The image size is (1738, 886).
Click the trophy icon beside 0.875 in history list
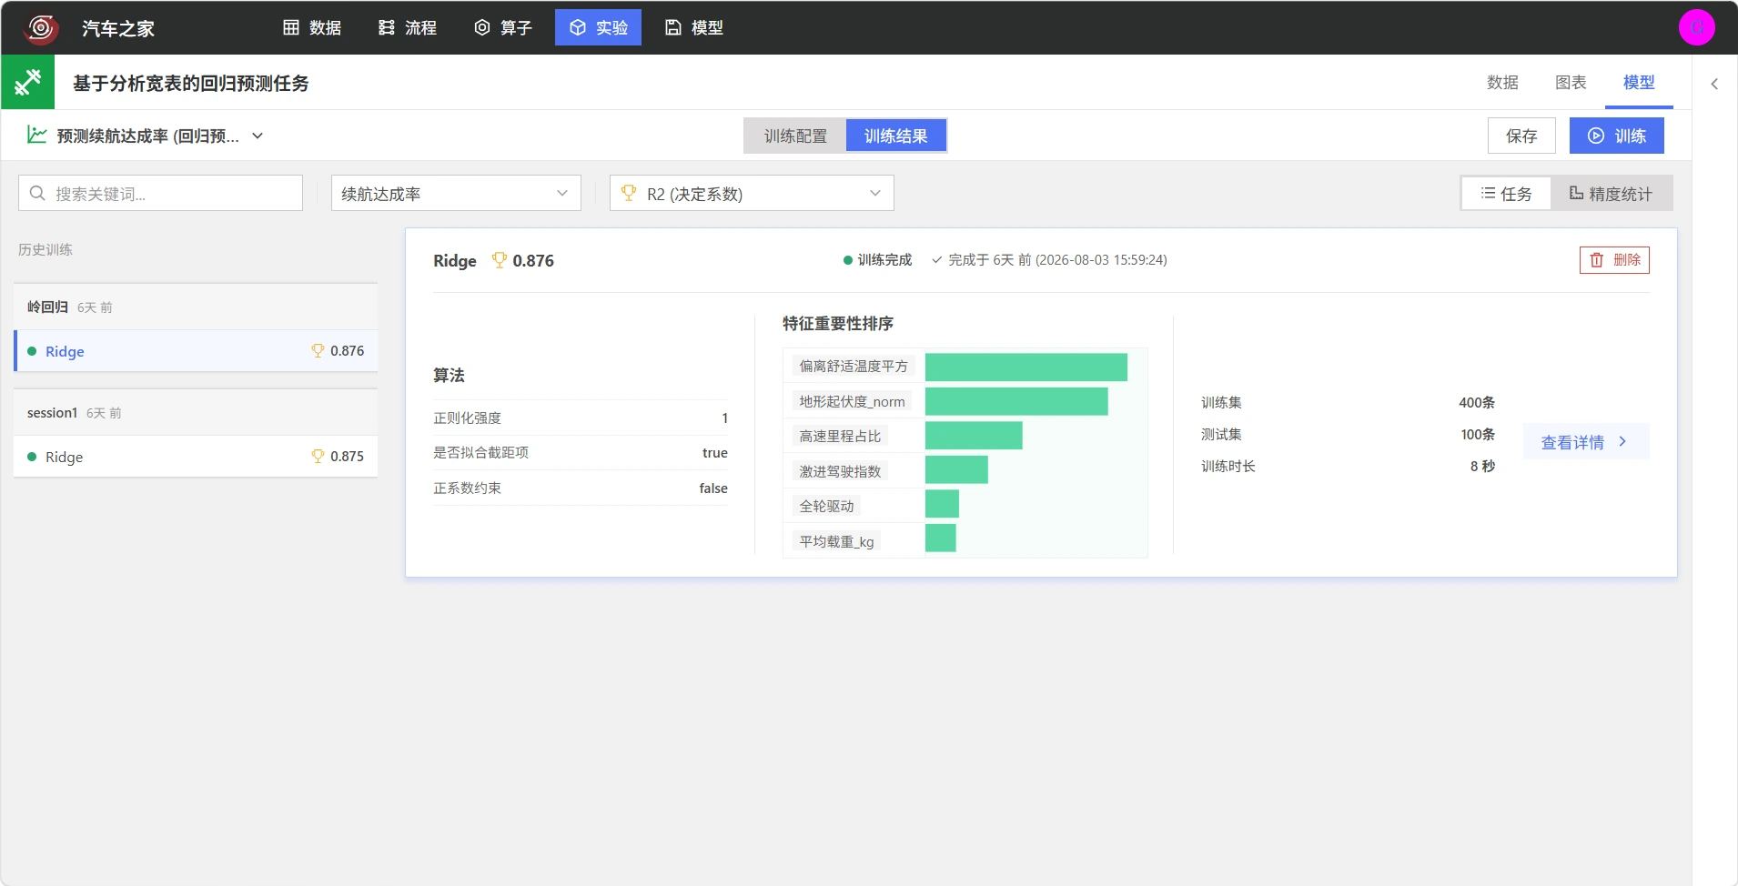coord(318,457)
